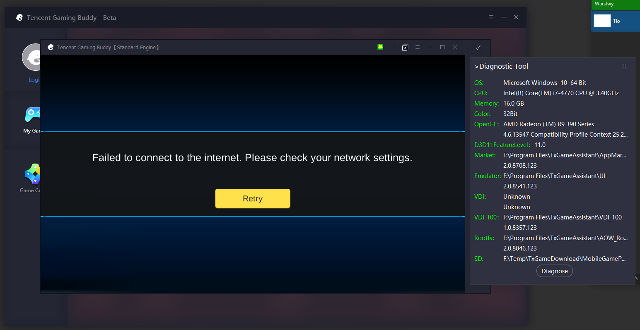The image size is (640, 330).
Task: Click the OS value Microsoft Windows 10 64 Bit
Action: coord(545,83)
